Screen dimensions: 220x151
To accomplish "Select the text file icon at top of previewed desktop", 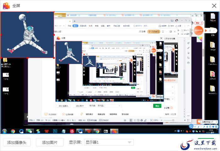I will coord(213,17).
